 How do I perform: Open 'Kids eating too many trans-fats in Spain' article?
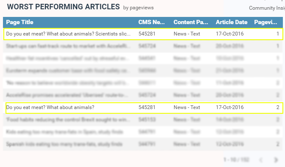tap(64, 132)
